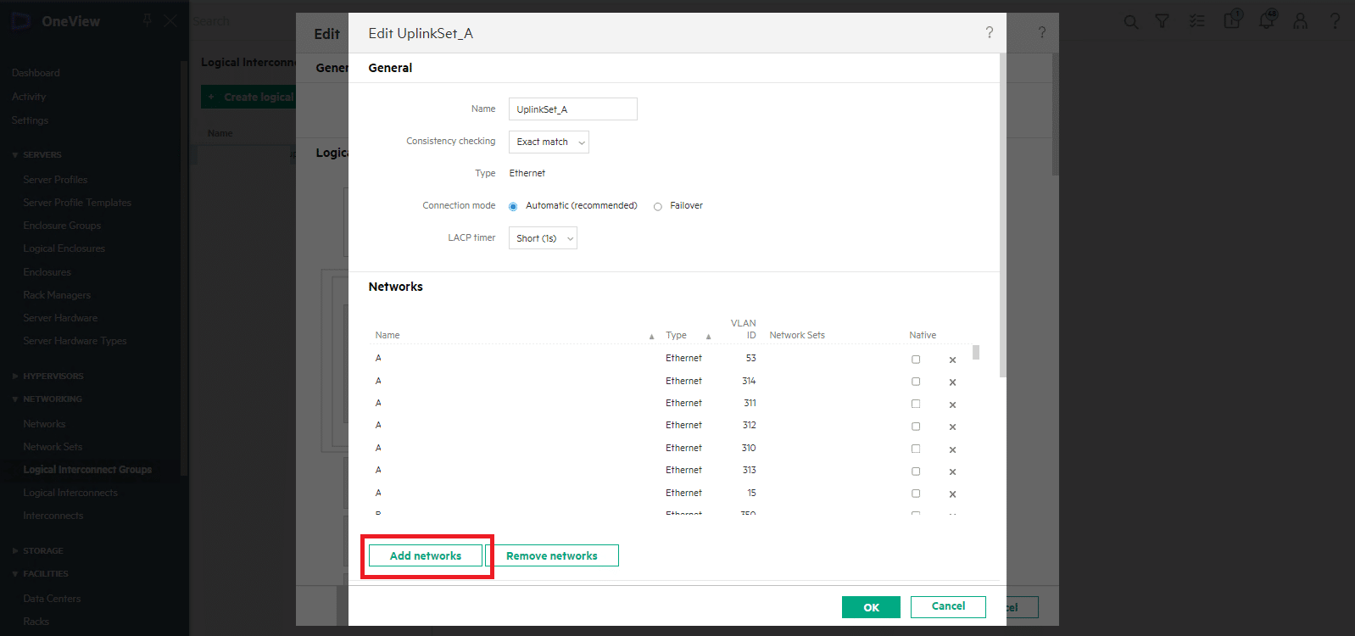Remove network row with VLAN ID 15
The width and height of the screenshot is (1355, 636).
point(952,494)
